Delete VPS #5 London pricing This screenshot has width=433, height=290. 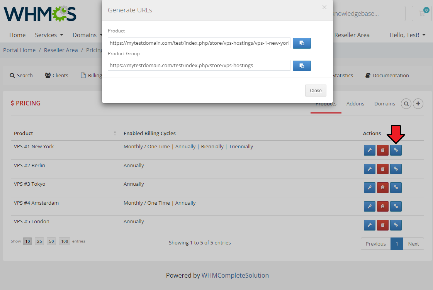[383, 225]
